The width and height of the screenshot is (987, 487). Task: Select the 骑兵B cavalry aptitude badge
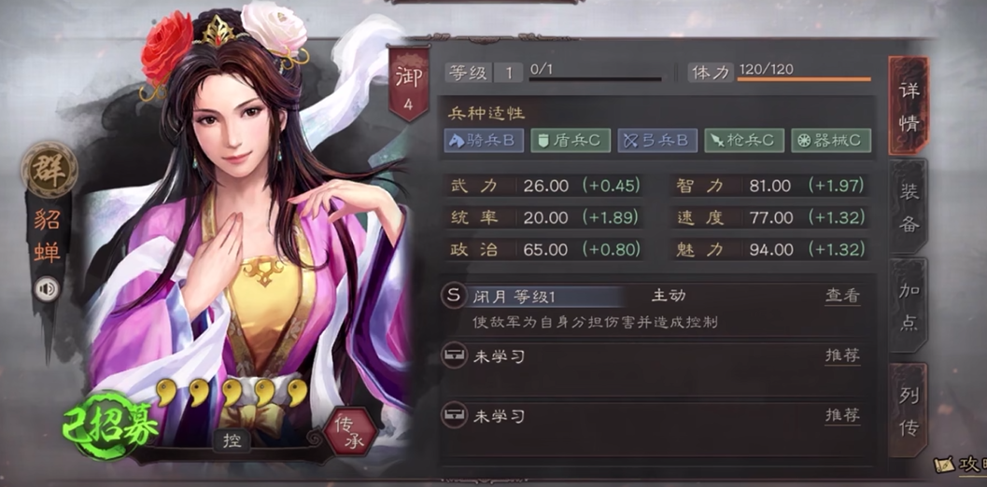click(x=484, y=140)
